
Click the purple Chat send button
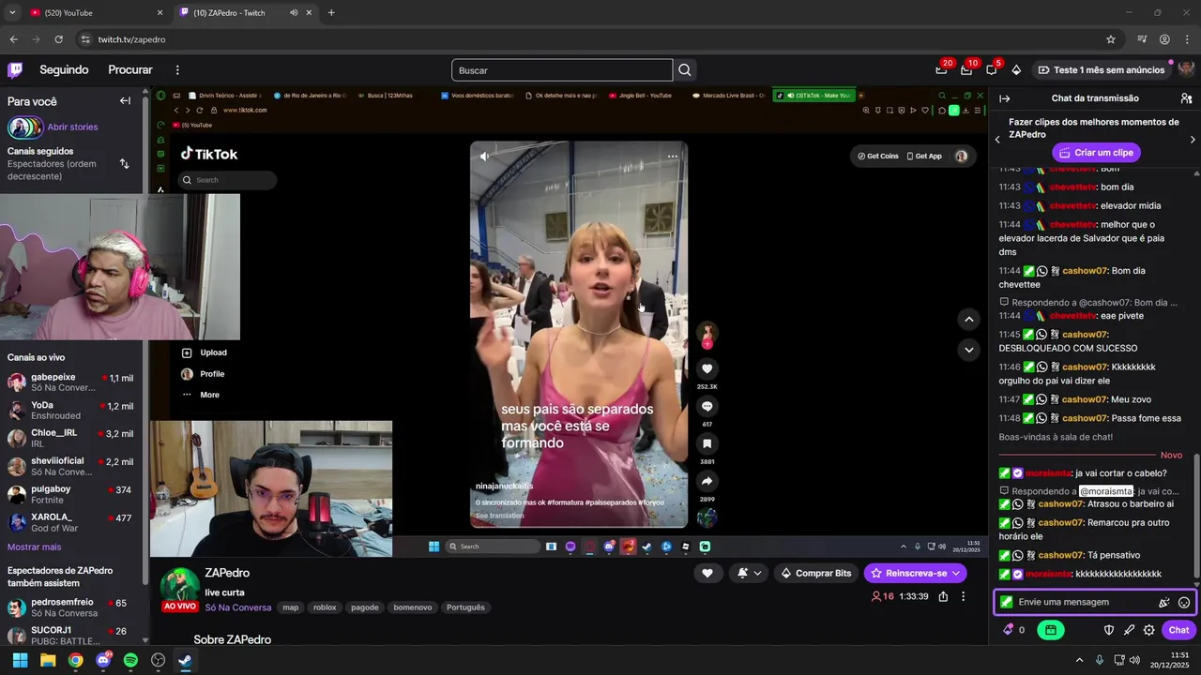(1178, 630)
